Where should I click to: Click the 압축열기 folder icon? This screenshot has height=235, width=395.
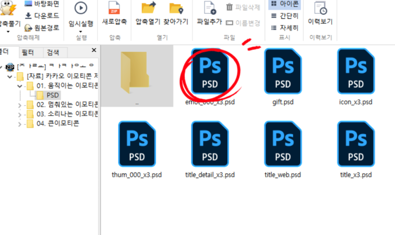[148, 8]
